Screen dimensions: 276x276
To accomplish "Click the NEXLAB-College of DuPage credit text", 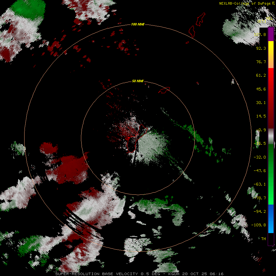I will pyautogui.click(x=247, y=3).
